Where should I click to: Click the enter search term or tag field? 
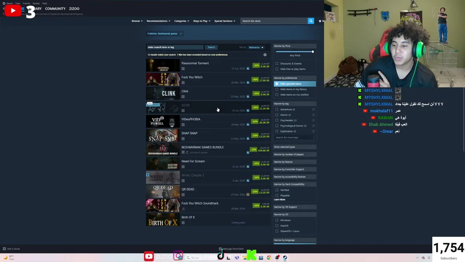pos(175,47)
